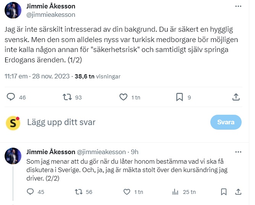This screenshot has width=255, height=205.
Task: Repost the (2/2) reply tweet
Action: coord(78,192)
